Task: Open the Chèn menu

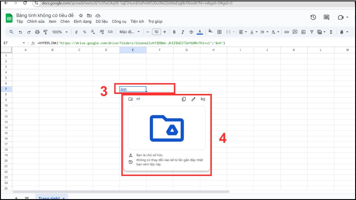Action: coord(65,21)
